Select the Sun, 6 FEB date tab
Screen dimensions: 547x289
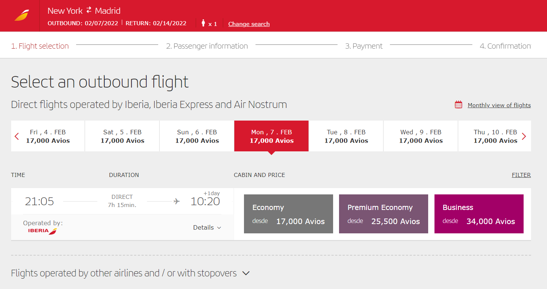coord(197,136)
